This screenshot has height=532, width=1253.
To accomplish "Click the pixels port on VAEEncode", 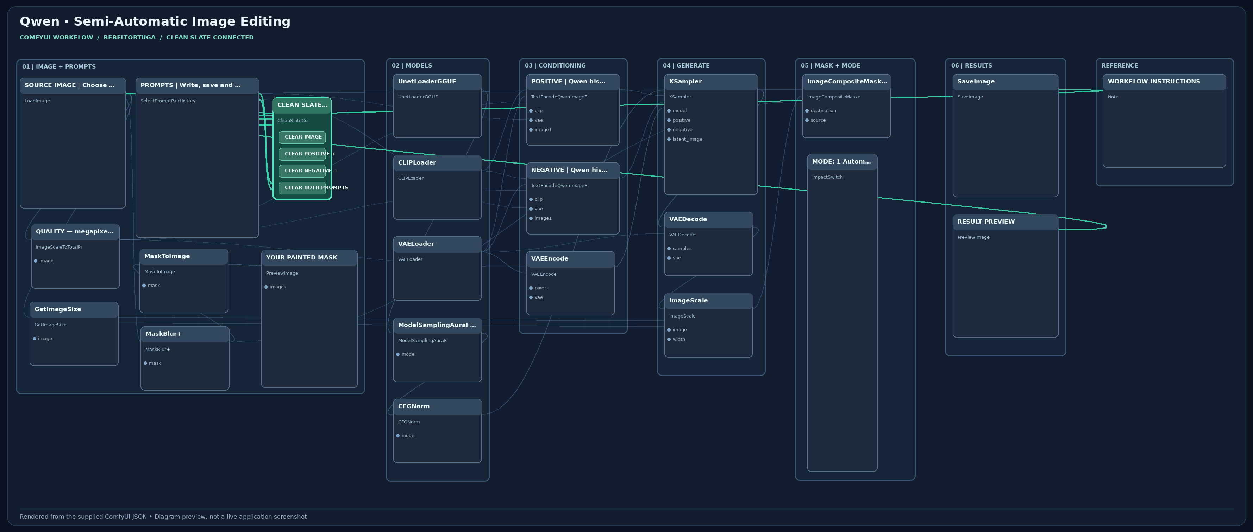I will [531, 288].
